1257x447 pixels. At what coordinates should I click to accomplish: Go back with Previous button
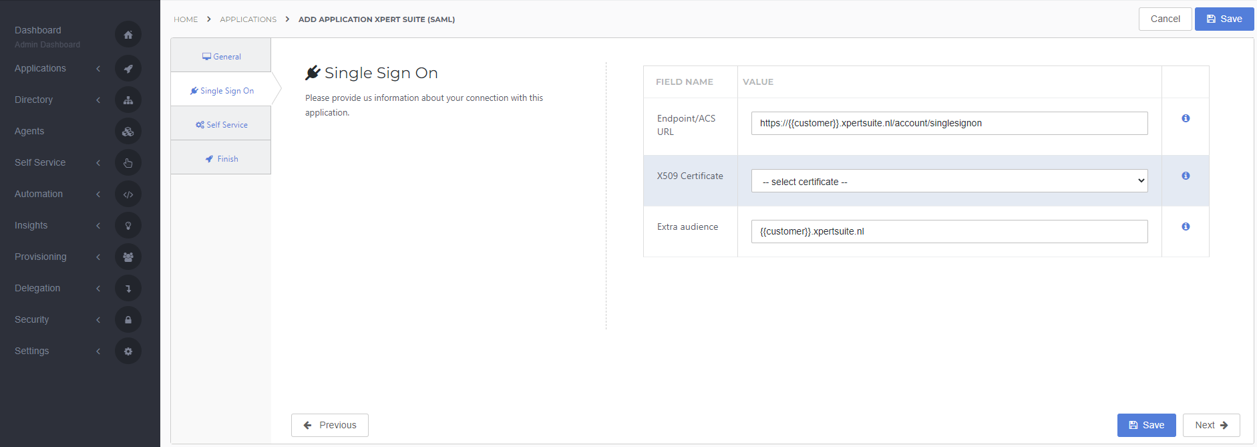point(330,425)
